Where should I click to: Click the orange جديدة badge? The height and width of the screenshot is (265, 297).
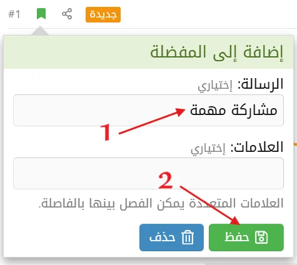(x=103, y=14)
